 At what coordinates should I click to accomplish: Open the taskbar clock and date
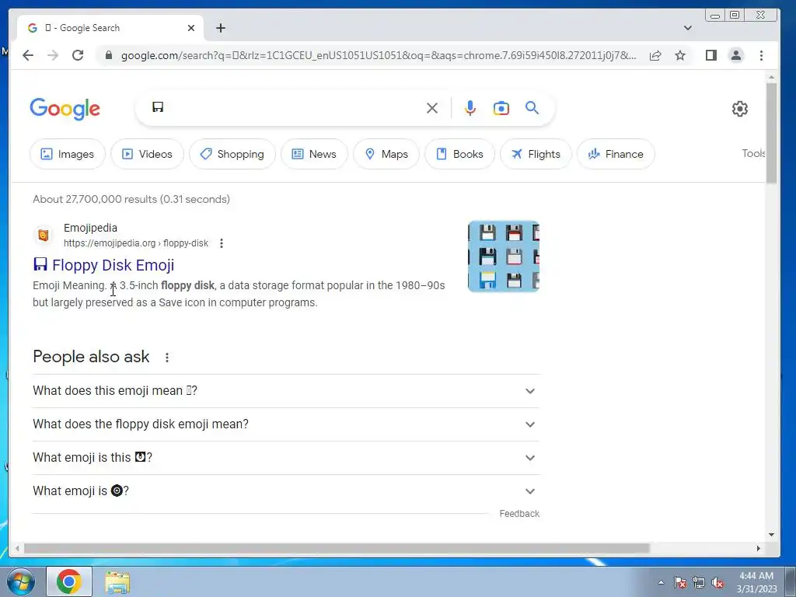click(756, 582)
